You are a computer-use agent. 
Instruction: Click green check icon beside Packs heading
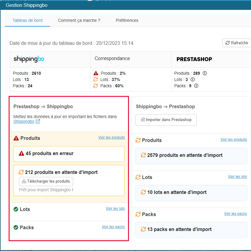(x=16, y=227)
